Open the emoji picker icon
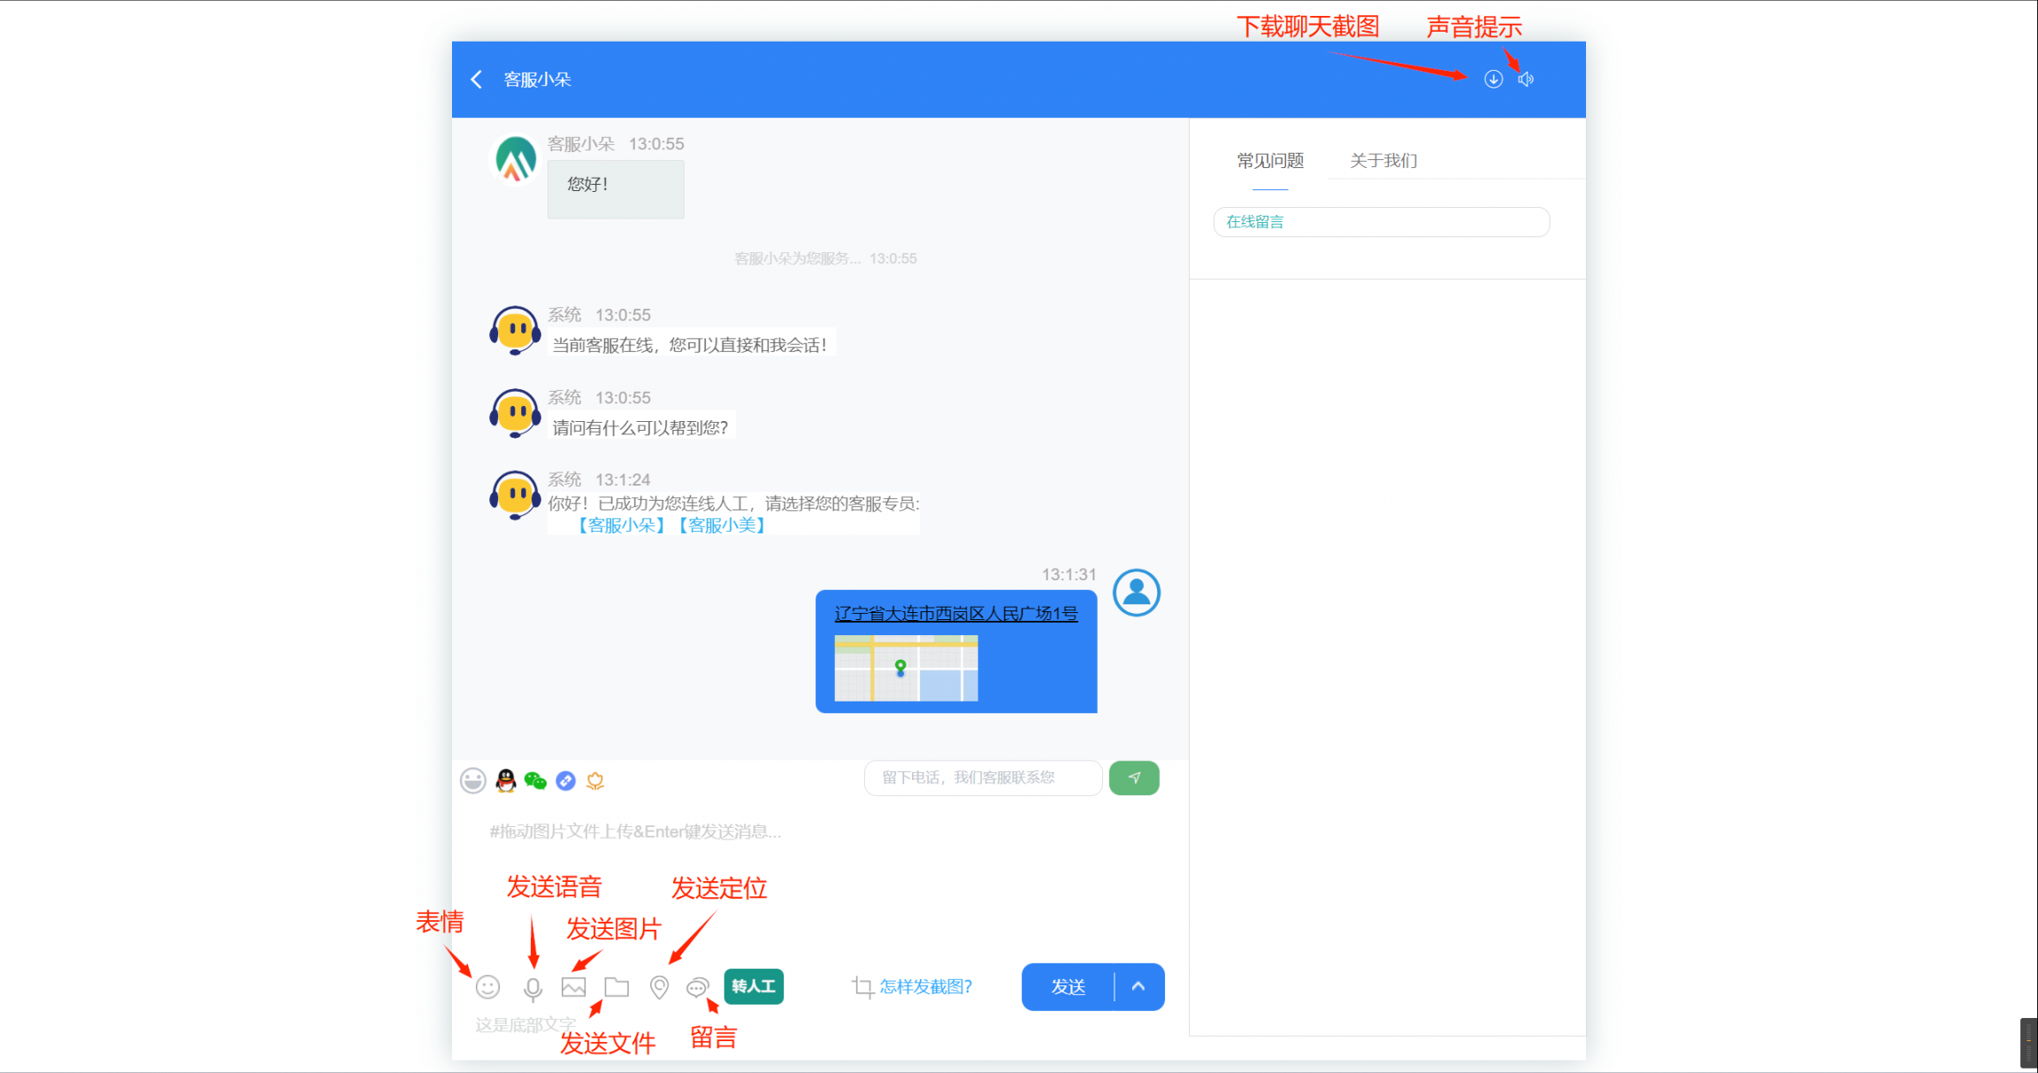The height and width of the screenshot is (1073, 2038). [x=487, y=987]
